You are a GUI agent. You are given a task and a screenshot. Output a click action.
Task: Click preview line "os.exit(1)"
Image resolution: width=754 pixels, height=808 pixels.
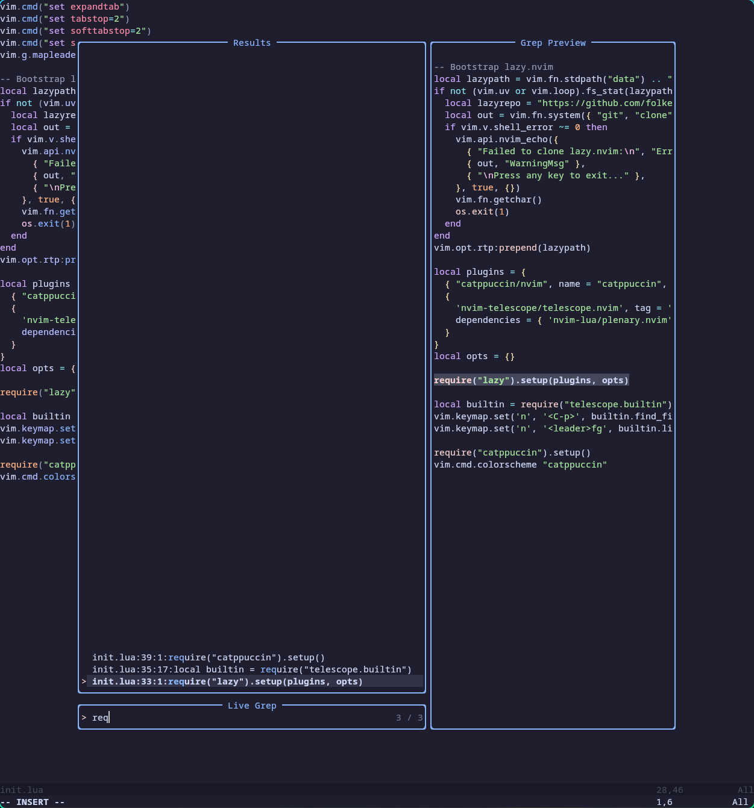(482, 211)
